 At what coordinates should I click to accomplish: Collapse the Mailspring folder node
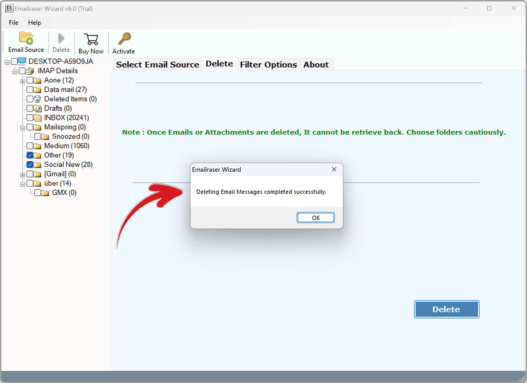22,127
